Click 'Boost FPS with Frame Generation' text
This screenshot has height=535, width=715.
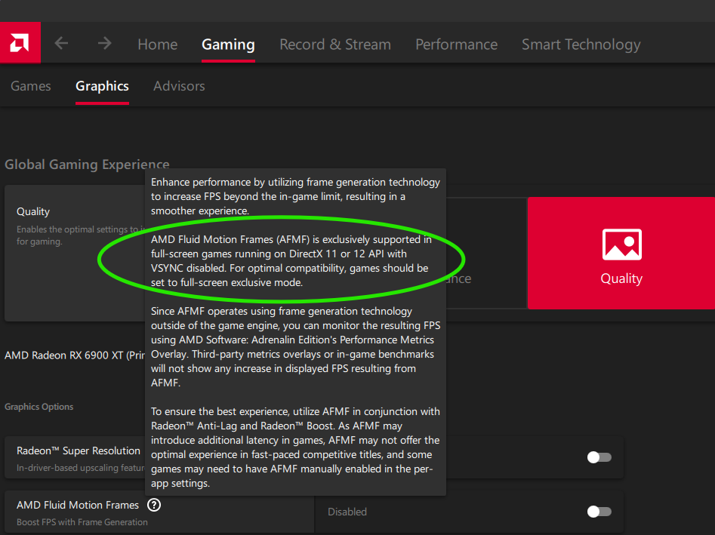point(82,522)
